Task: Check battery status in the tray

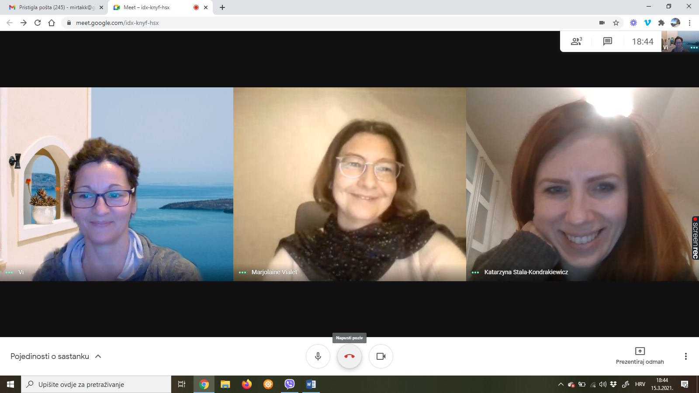Action: (582, 384)
